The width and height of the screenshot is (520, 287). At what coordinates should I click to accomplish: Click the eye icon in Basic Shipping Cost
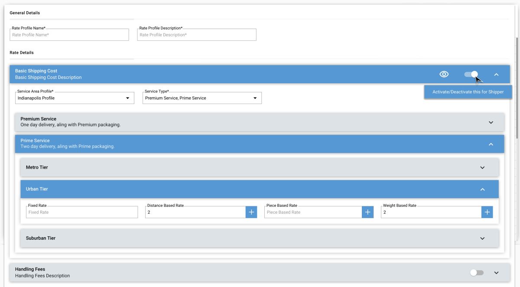(x=444, y=74)
